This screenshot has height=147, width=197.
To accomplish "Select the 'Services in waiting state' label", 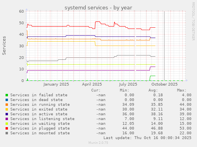I will pyautogui.click(x=40, y=124).
